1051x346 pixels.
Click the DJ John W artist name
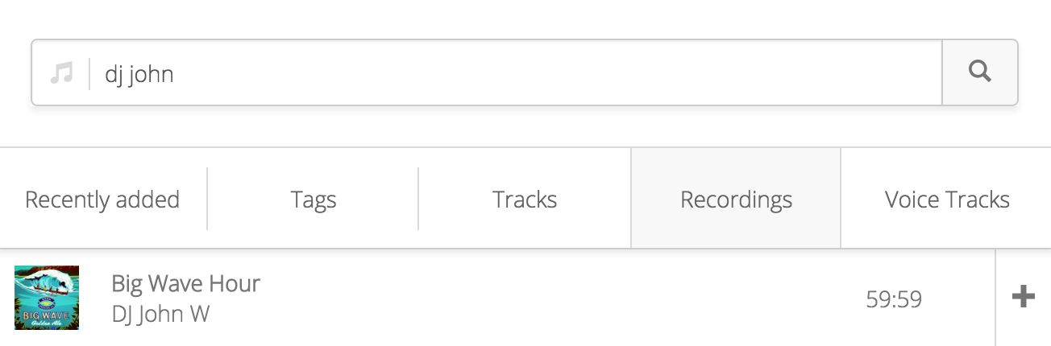point(160,314)
